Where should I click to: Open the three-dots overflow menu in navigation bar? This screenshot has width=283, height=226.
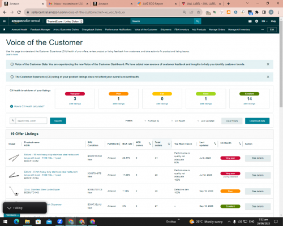pyautogui.click(x=262, y=29)
